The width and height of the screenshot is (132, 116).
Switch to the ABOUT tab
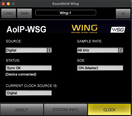coord(22,110)
